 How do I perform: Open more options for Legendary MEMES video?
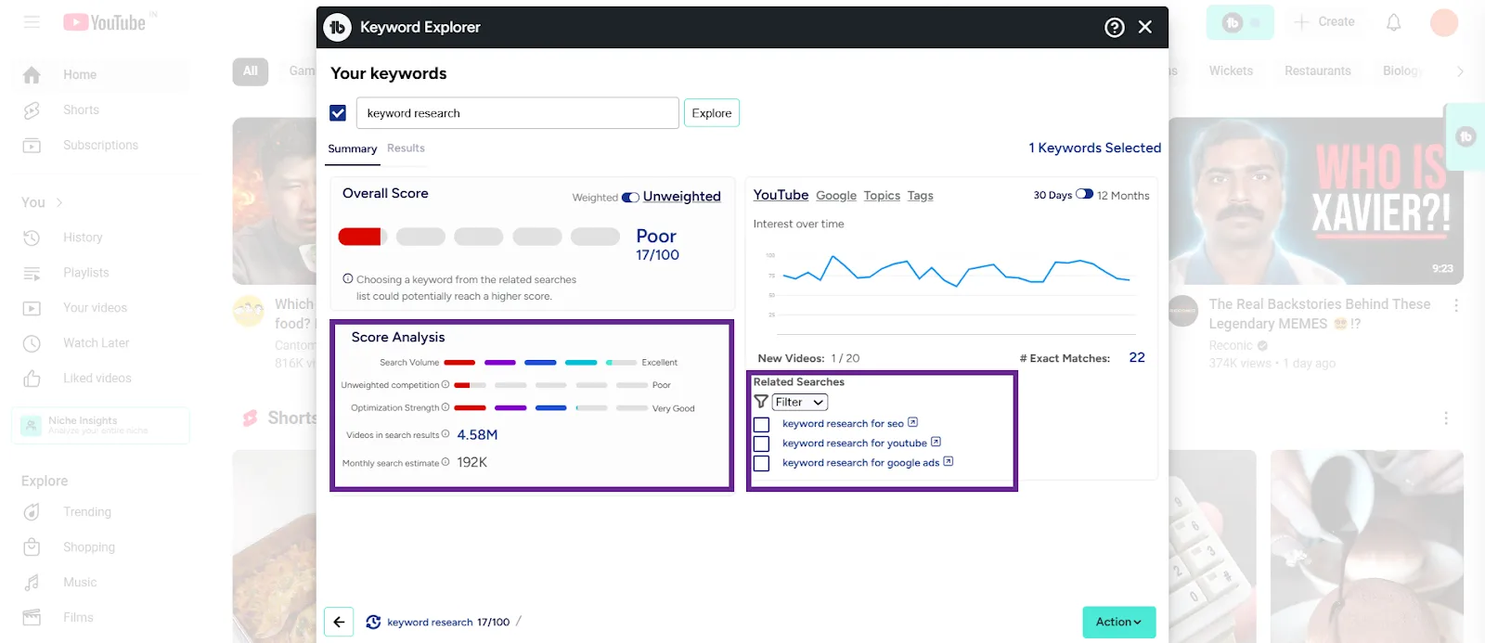click(1455, 305)
